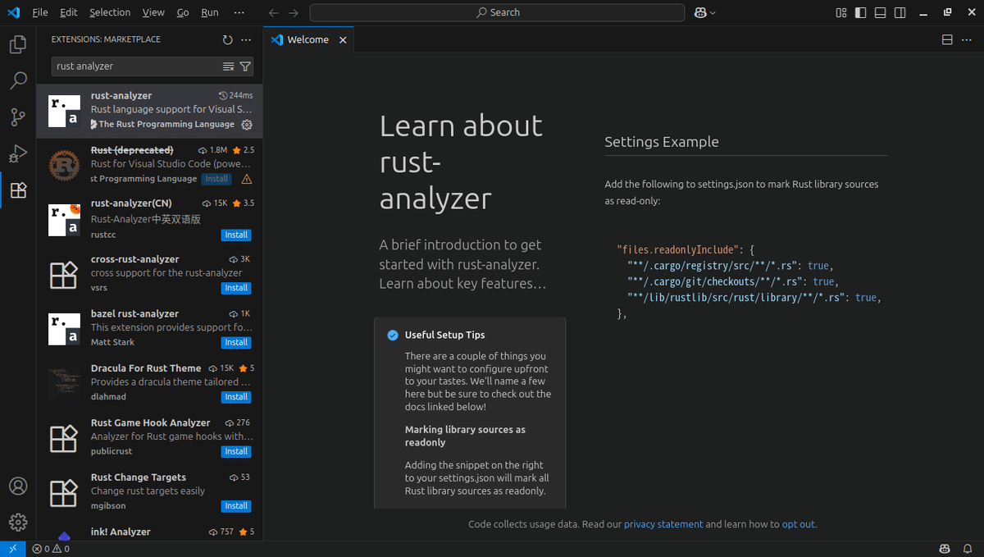984x557 pixels.
Task: Open the Explorer view in the activity bar
Action: click(x=17, y=44)
